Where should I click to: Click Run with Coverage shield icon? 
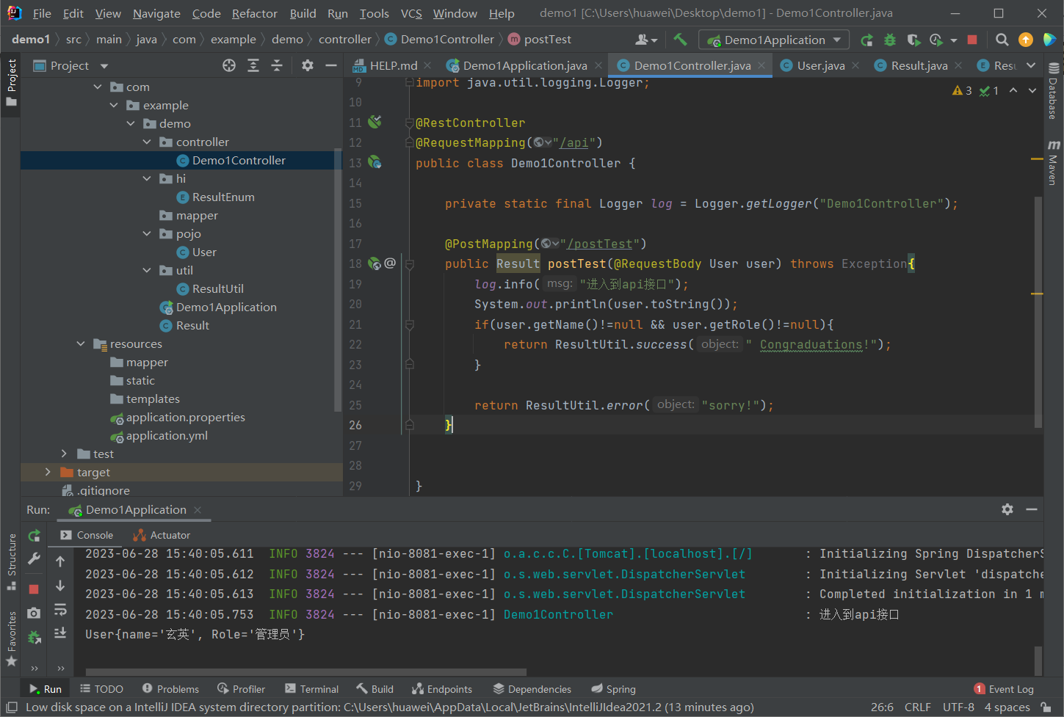pyautogui.click(x=913, y=40)
